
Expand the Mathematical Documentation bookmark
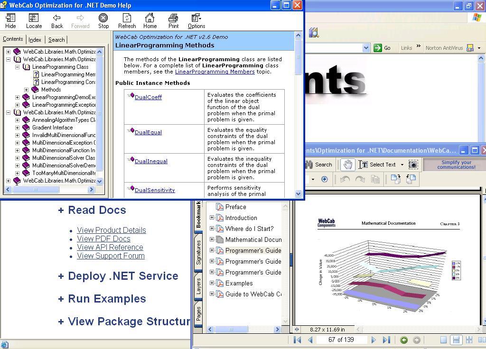click(x=212, y=239)
